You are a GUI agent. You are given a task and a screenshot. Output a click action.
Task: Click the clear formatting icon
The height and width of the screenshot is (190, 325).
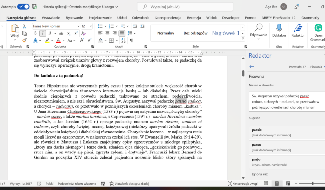83,33
